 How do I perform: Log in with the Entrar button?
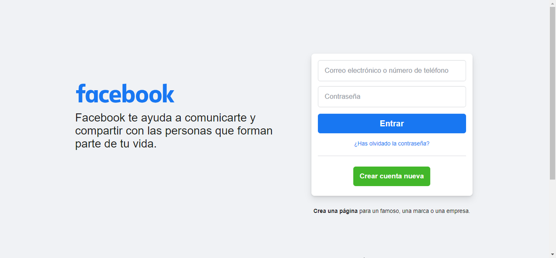pyautogui.click(x=392, y=124)
